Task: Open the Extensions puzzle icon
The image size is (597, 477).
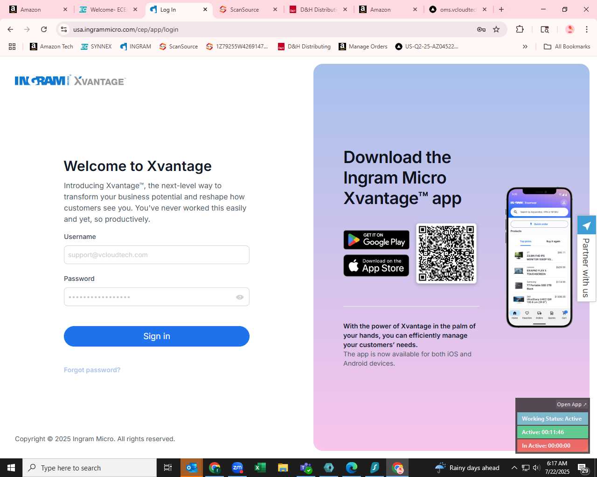Action: 520,29
